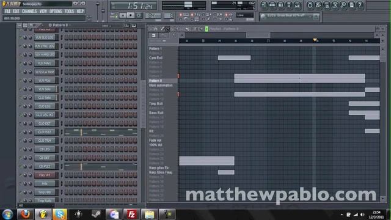Expand the hint bar arrow button
Screen dimensions: 391x220
tap(316, 16)
